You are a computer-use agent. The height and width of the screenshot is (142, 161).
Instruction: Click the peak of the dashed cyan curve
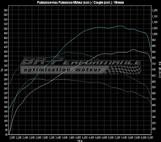68,52
